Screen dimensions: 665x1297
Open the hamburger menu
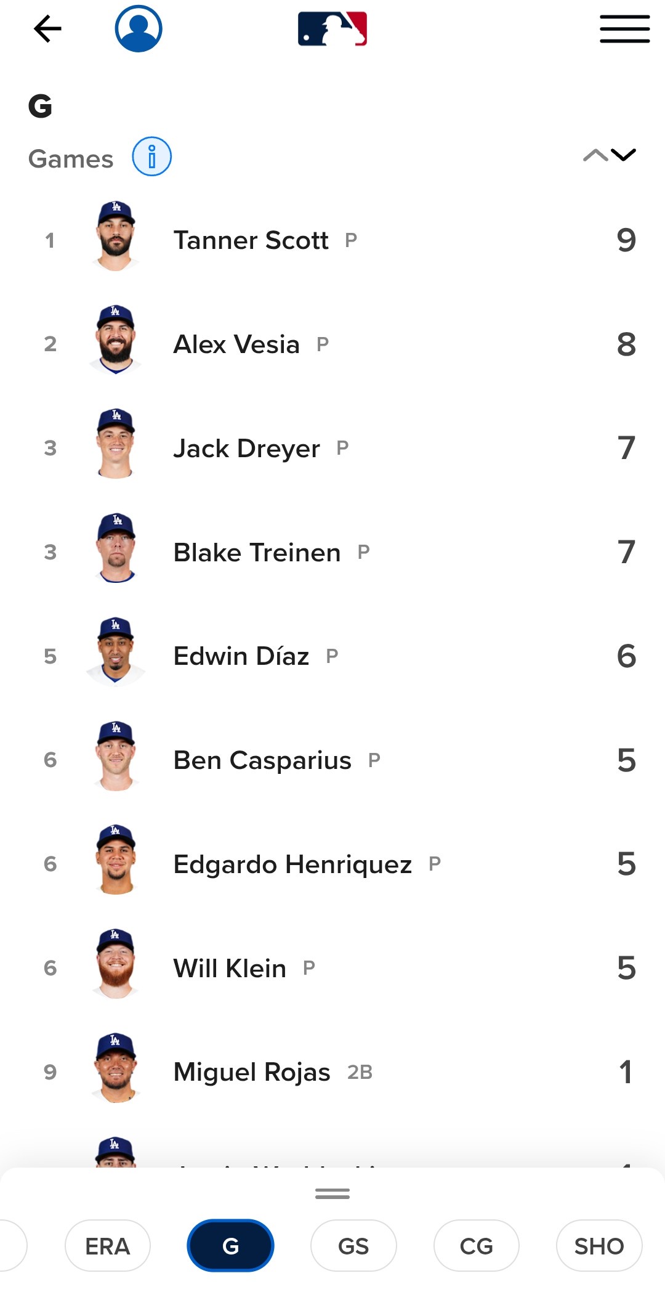pyautogui.click(x=624, y=29)
